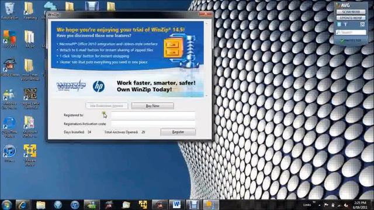Click the banner scroll-down arrow in WinZip
Image resolution: width=374 pixels, height=210 pixels.
tap(206, 96)
